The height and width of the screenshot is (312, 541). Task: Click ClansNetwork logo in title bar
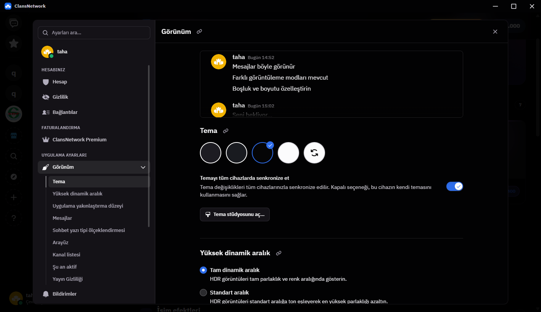tap(8, 6)
